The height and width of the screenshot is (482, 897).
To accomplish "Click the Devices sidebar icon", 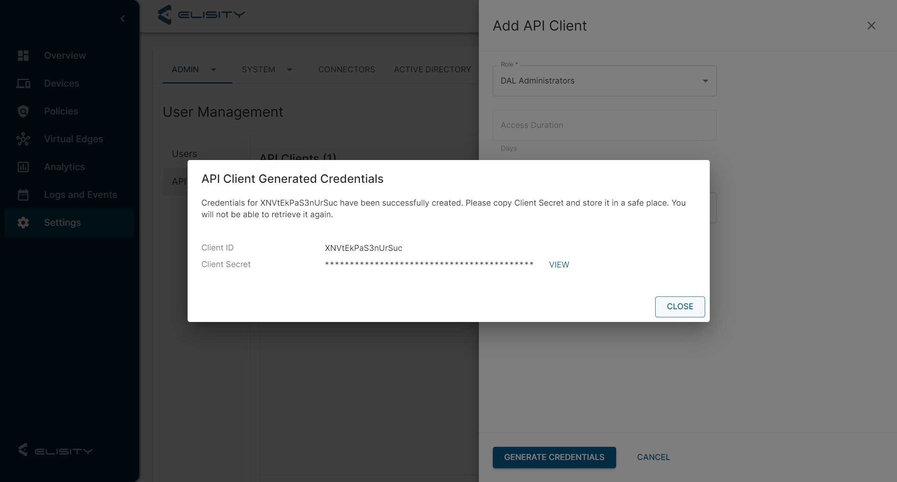I will pyautogui.click(x=23, y=83).
